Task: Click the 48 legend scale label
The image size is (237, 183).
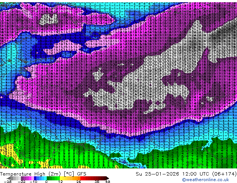Action: pyautogui.click(x=108, y=182)
